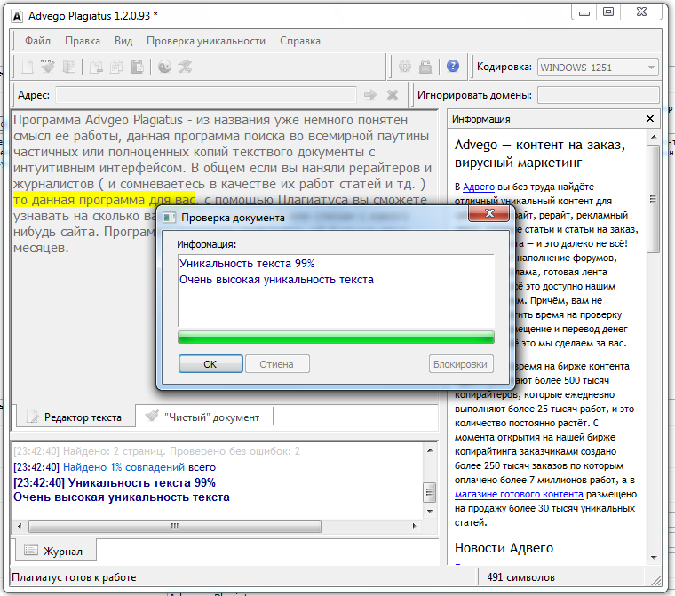Click the Игнорировать домены input field
This screenshot has width=675, height=596.
[598, 95]
